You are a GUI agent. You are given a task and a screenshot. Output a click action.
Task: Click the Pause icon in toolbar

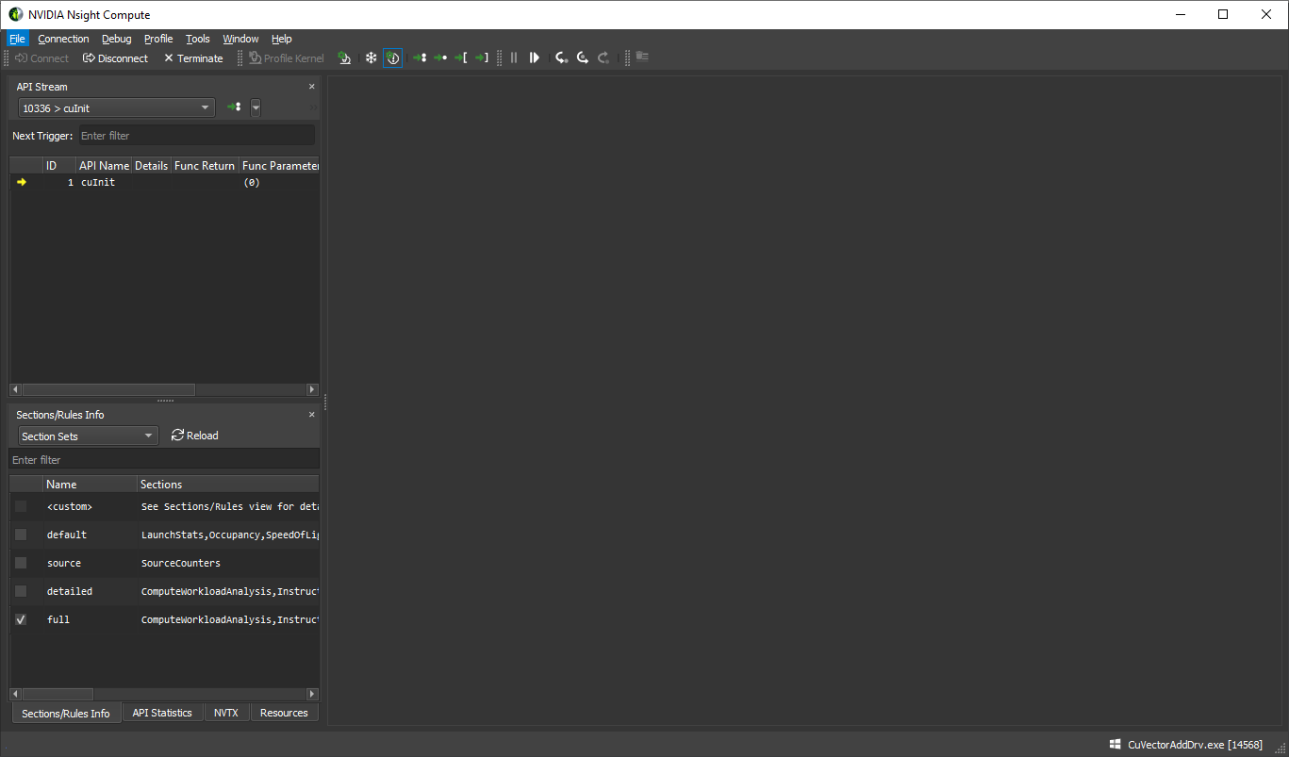(514, 58)
